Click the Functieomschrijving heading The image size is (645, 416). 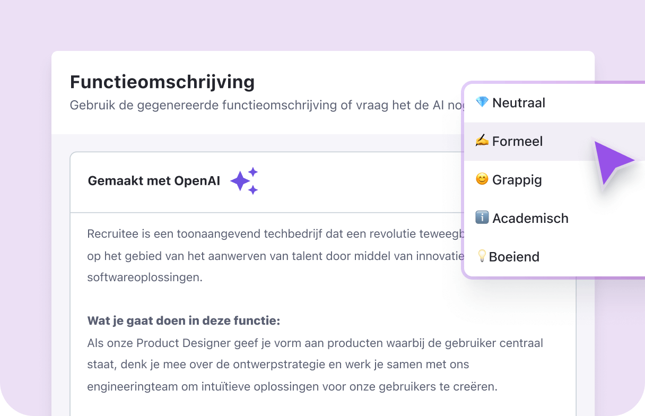coord(162,82)
